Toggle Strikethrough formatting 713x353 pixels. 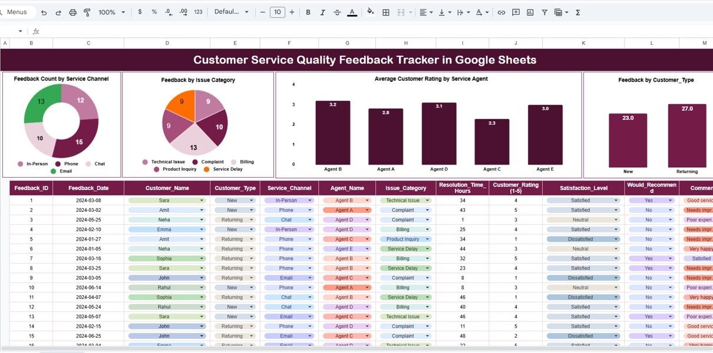pyautogui.click(x=337, y=12)
